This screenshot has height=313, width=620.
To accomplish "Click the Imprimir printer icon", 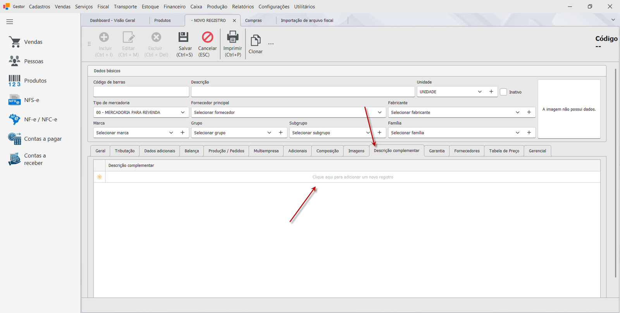I will (x=232, y=37).
